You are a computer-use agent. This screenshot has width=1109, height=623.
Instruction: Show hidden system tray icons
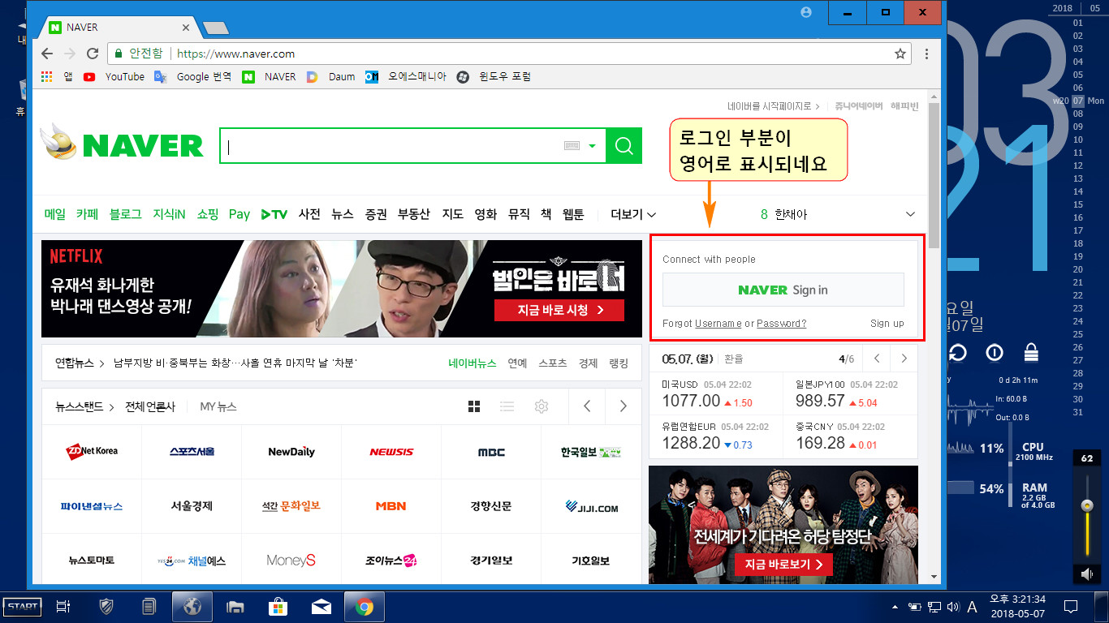pyautogui.click(x=895, y=606)
